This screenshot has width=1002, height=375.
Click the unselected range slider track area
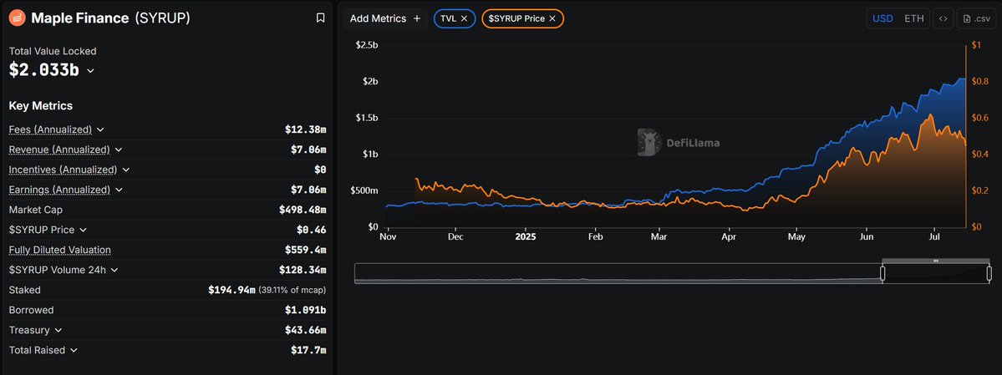tap(618, 273)
